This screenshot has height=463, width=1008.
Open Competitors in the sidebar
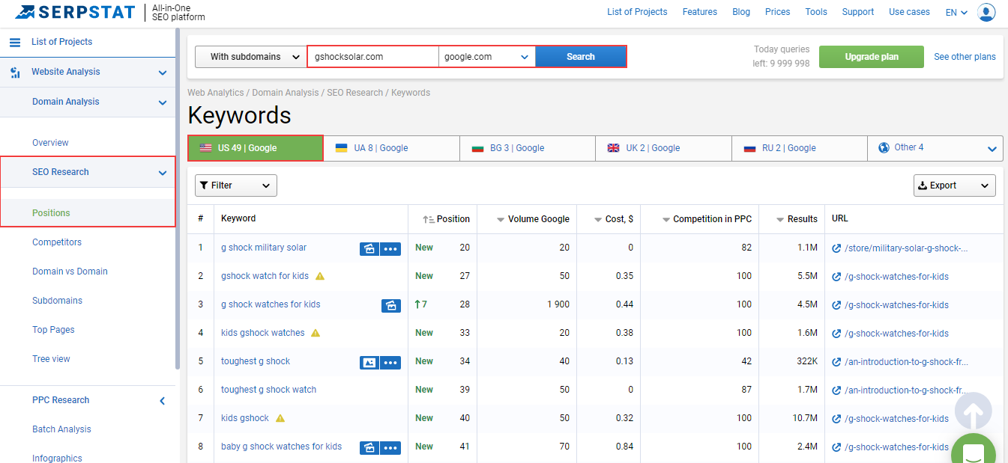tap(57, 242)
